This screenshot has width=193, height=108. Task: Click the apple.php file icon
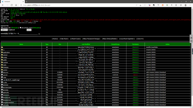[2, 92]
